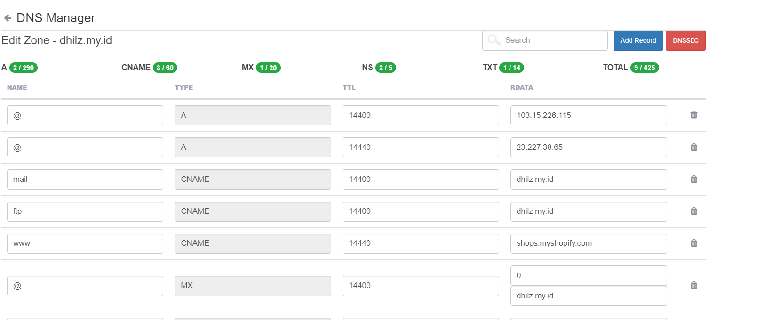Click the RDATA column header
Screen dimensions: 765x320
[x=522, y=87]
